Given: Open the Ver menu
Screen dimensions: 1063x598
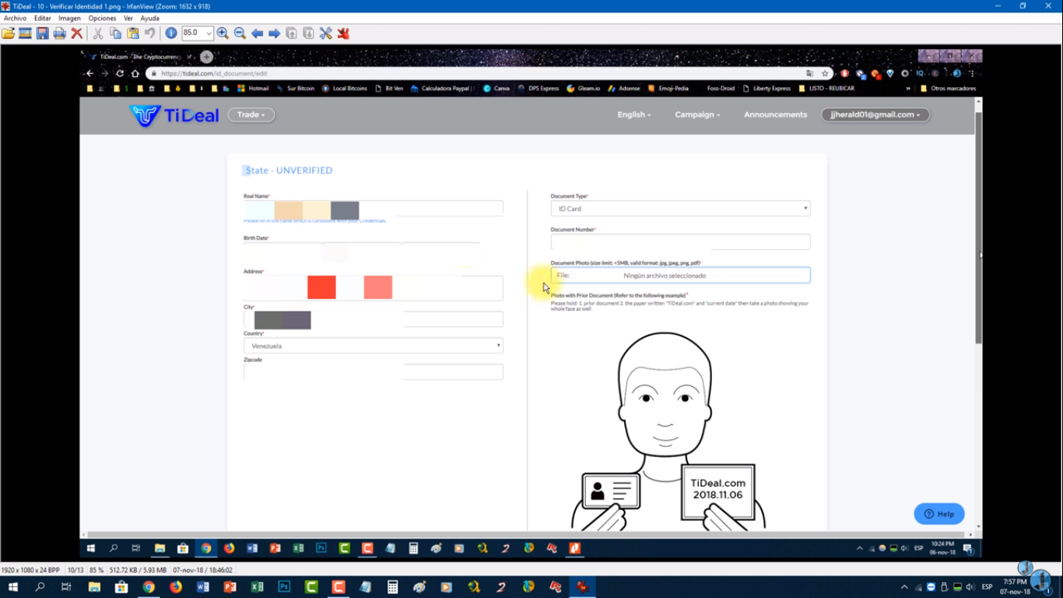Looking at the screenshot, I should [128, 18].
